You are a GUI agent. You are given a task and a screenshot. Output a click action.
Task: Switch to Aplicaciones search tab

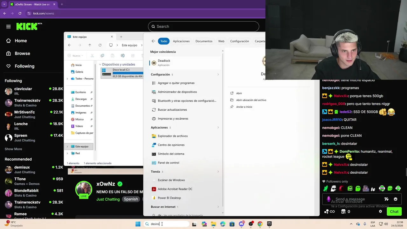181,41
